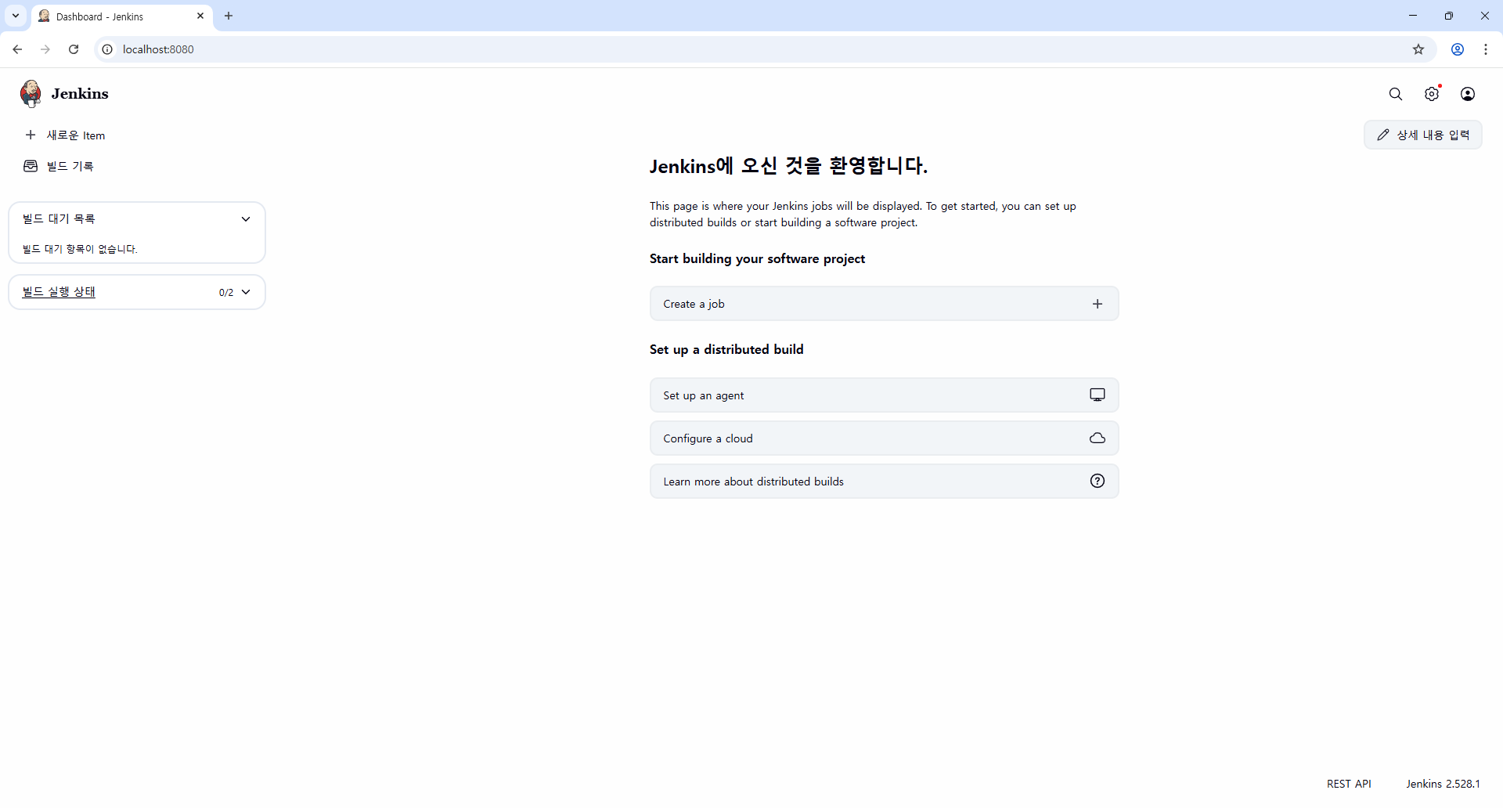Open the Jenkins search icon
The height and width of the screenshot is (808, 1503).
click(1396, 94)
